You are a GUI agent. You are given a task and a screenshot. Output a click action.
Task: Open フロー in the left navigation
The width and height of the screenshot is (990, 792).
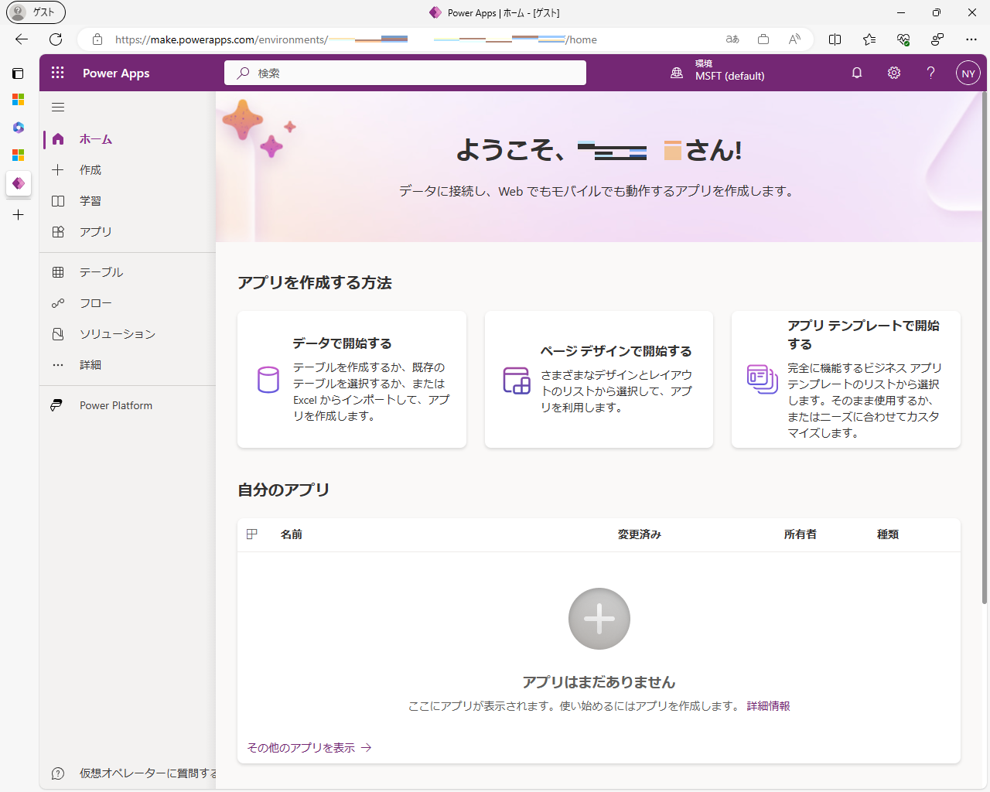[x=128, y=303]
